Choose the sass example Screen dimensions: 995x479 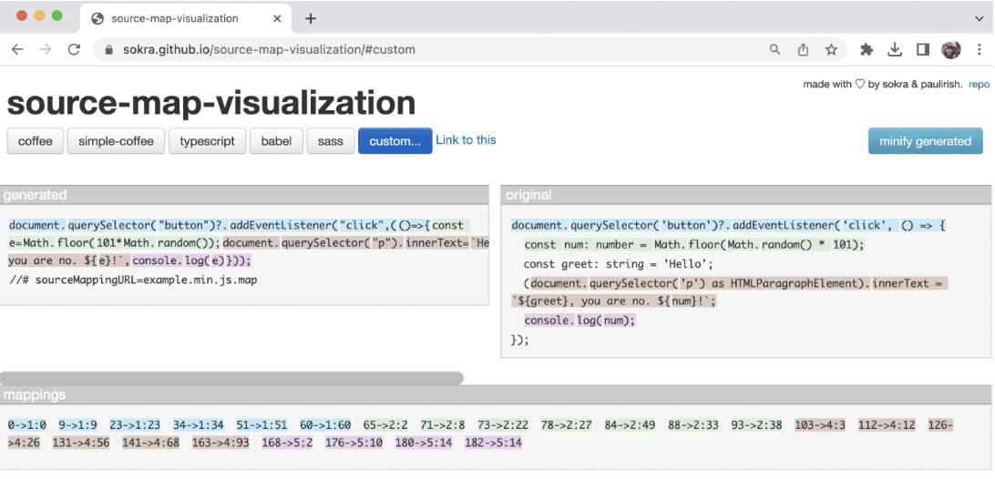(x=330, y=141)
